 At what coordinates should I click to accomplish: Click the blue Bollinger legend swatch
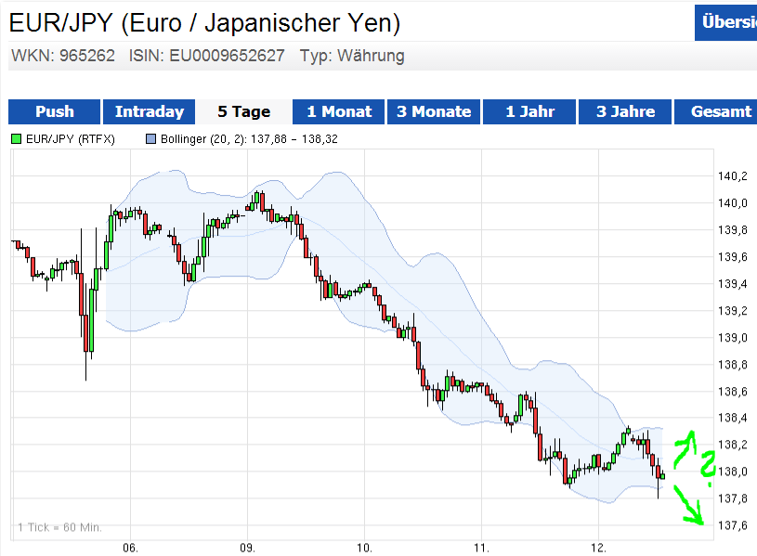coord(152,139)
